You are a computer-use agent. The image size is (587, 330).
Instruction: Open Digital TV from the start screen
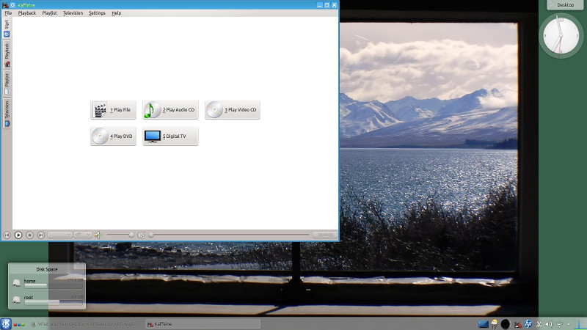(x=170, y=136)
